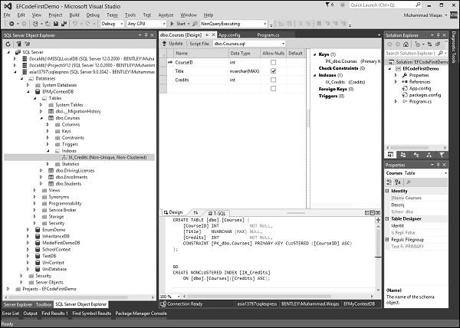The image size is (460, 328).
Task: Click the swap panes arrows icon
Action: pos(195,212)
